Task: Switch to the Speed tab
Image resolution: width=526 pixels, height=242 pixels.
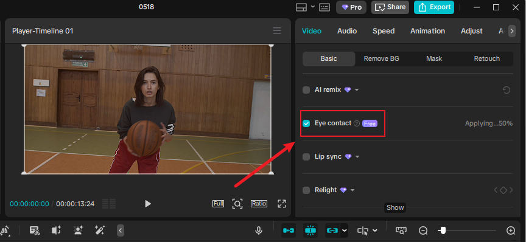Action: tap(384, 31)
